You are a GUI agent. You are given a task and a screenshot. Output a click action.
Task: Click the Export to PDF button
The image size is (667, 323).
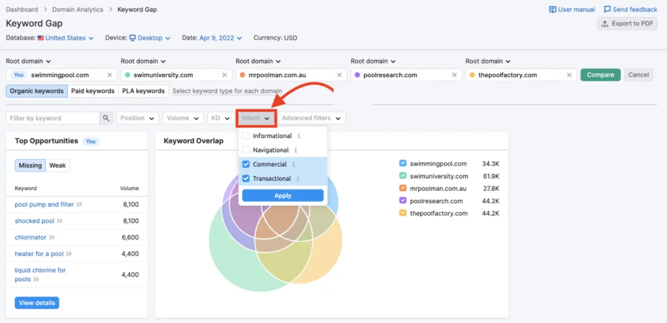tap(627, 24)
